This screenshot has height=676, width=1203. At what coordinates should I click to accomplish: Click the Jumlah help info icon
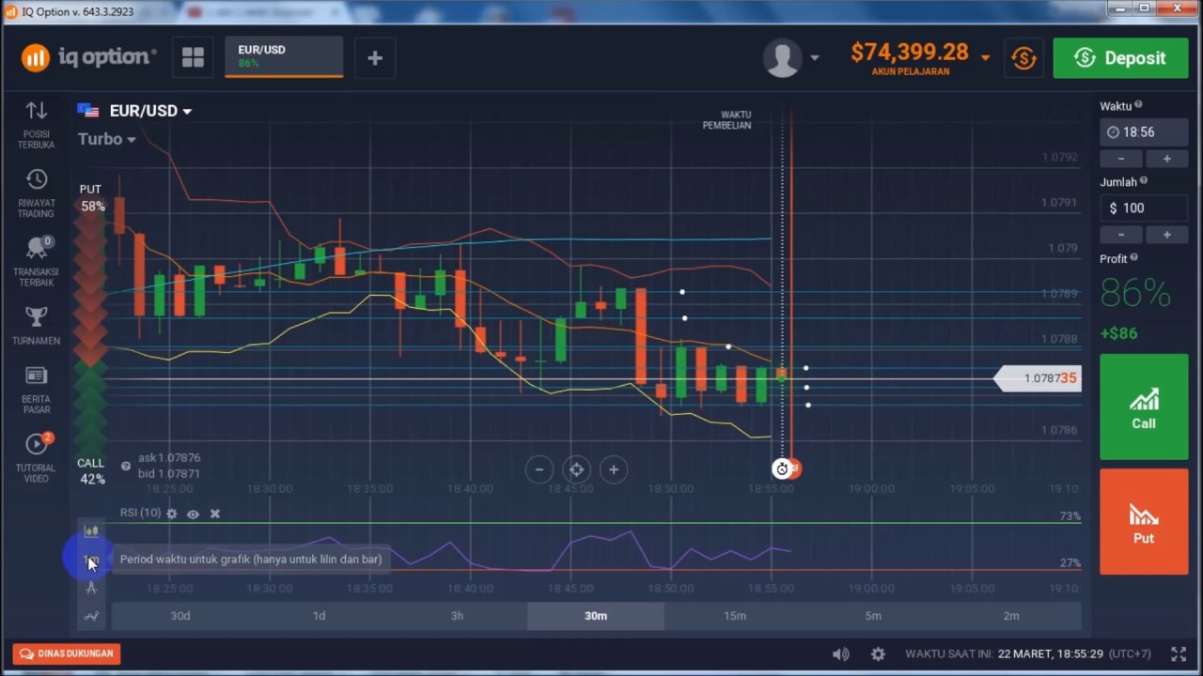click(x=1143, y=181)
